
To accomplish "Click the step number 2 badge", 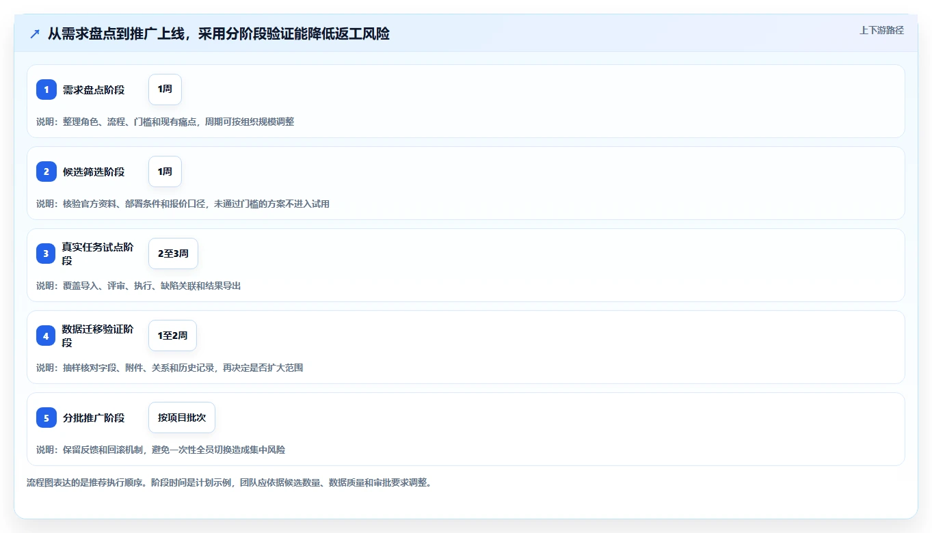I will [x=46, y=172].
